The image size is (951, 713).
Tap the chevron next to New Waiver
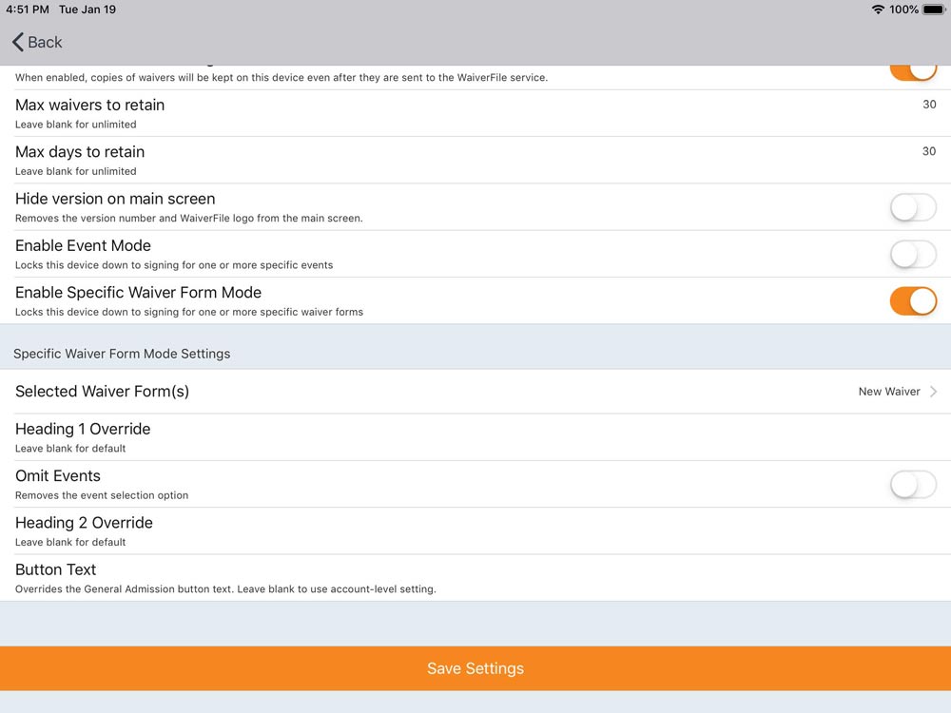pos(933,391)
